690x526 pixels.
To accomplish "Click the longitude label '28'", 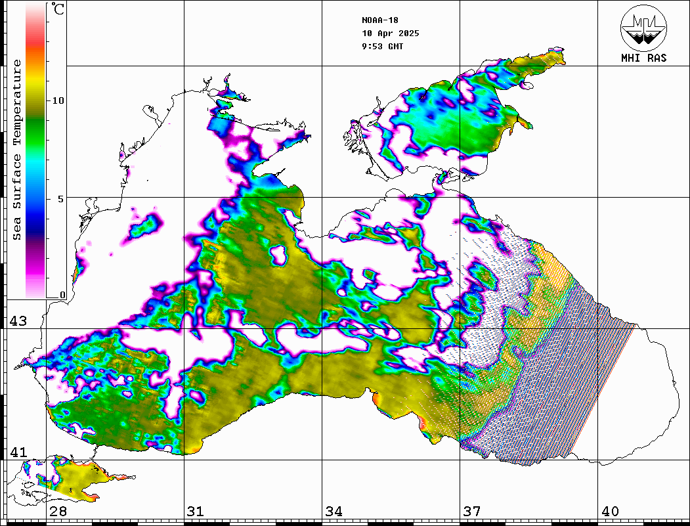I will click(58, 512).
